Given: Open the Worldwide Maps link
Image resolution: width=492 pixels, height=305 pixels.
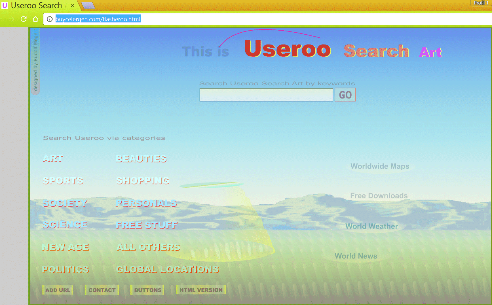Looking at the screenshot, I should click(x=380, y=166).
